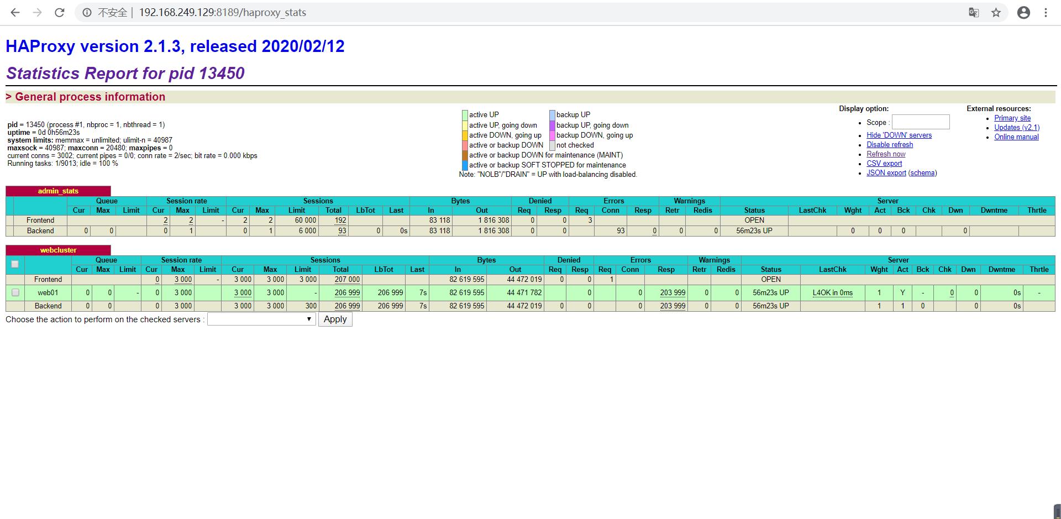Open the Updates (v2.1) link
1061x519 pixels.
point(1017,128)
